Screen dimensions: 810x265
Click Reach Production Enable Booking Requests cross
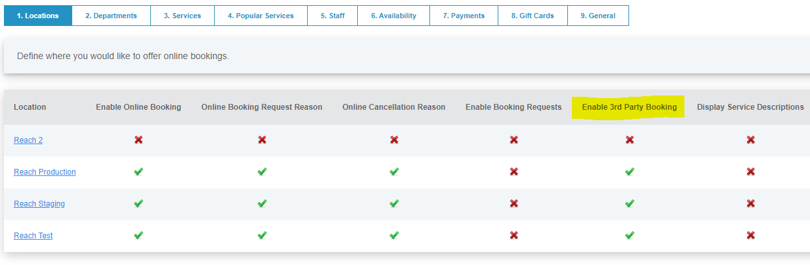(x=514, y=171)
